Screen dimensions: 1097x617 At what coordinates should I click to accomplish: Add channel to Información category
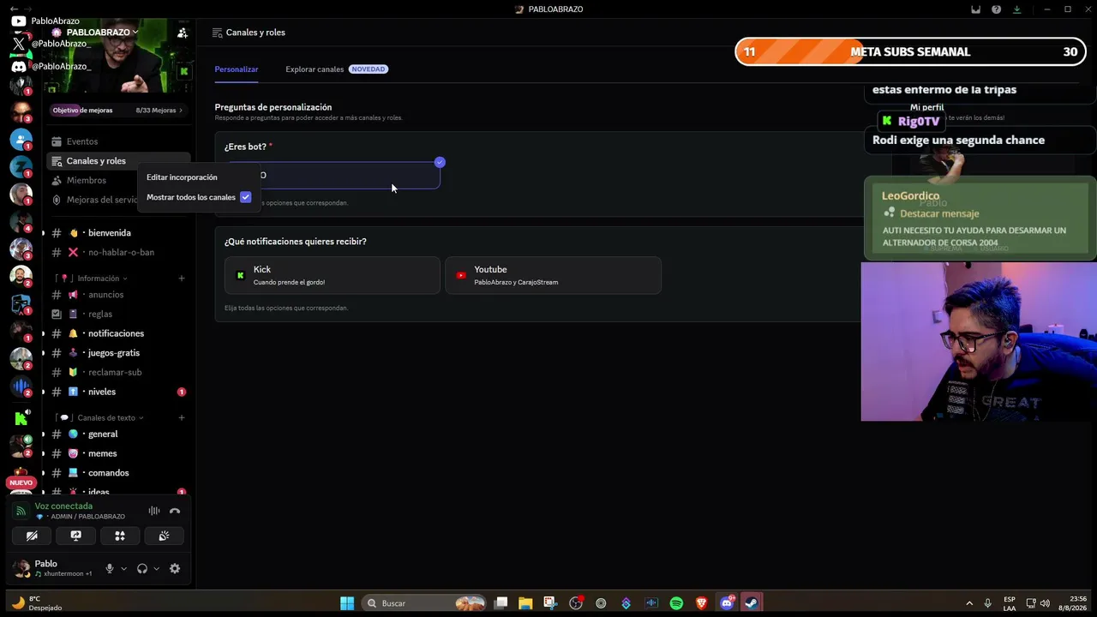pos(182,279)
